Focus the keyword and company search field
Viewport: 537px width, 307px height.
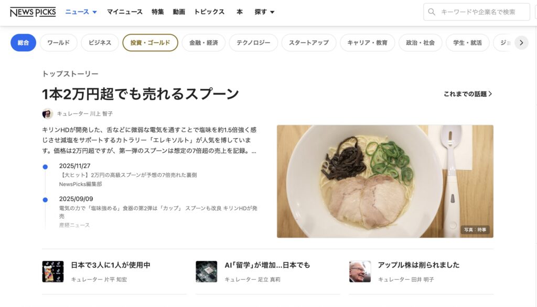pyautogui.click(x=477, y=12)
